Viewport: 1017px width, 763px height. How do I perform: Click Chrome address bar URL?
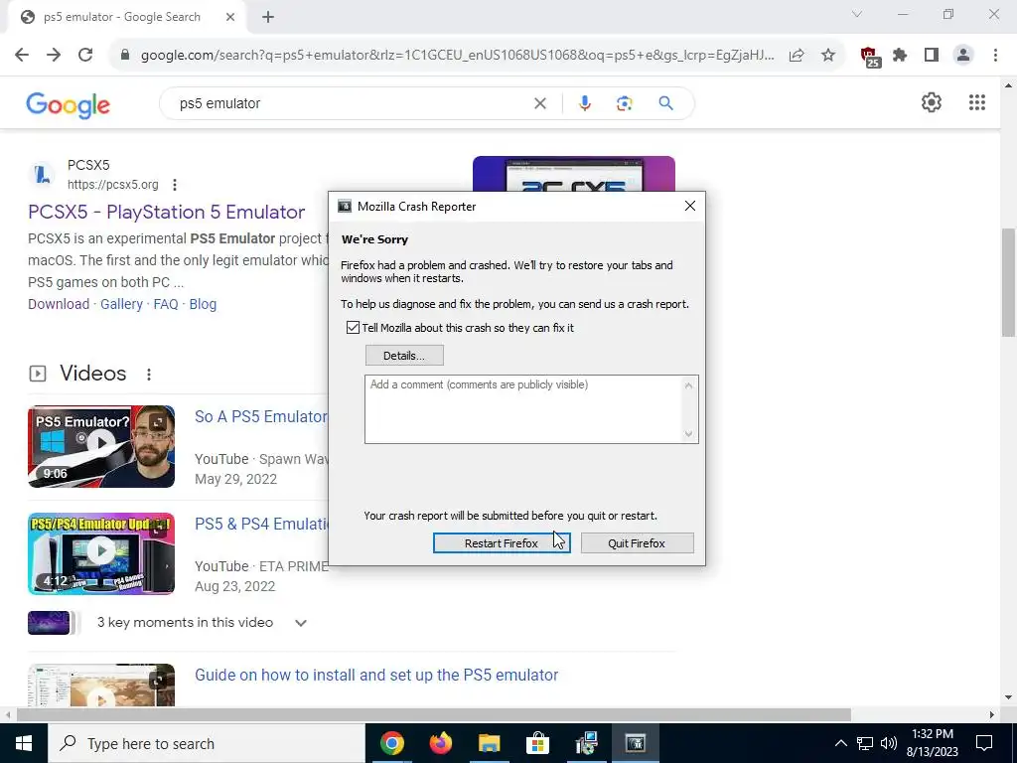[x=457, y=56]
